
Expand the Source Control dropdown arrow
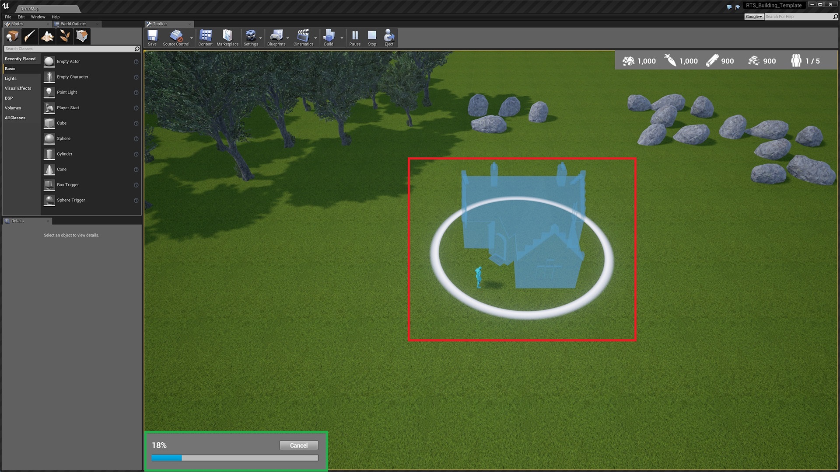pos(192,38)
